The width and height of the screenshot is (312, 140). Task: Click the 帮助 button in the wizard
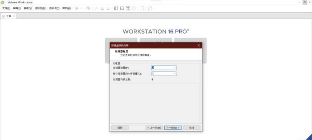coord(120,128)
